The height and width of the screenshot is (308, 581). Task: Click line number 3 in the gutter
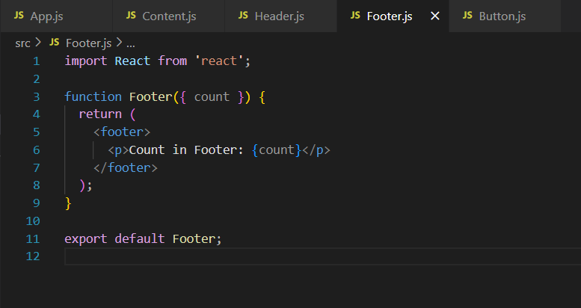[x=37, y=96]
